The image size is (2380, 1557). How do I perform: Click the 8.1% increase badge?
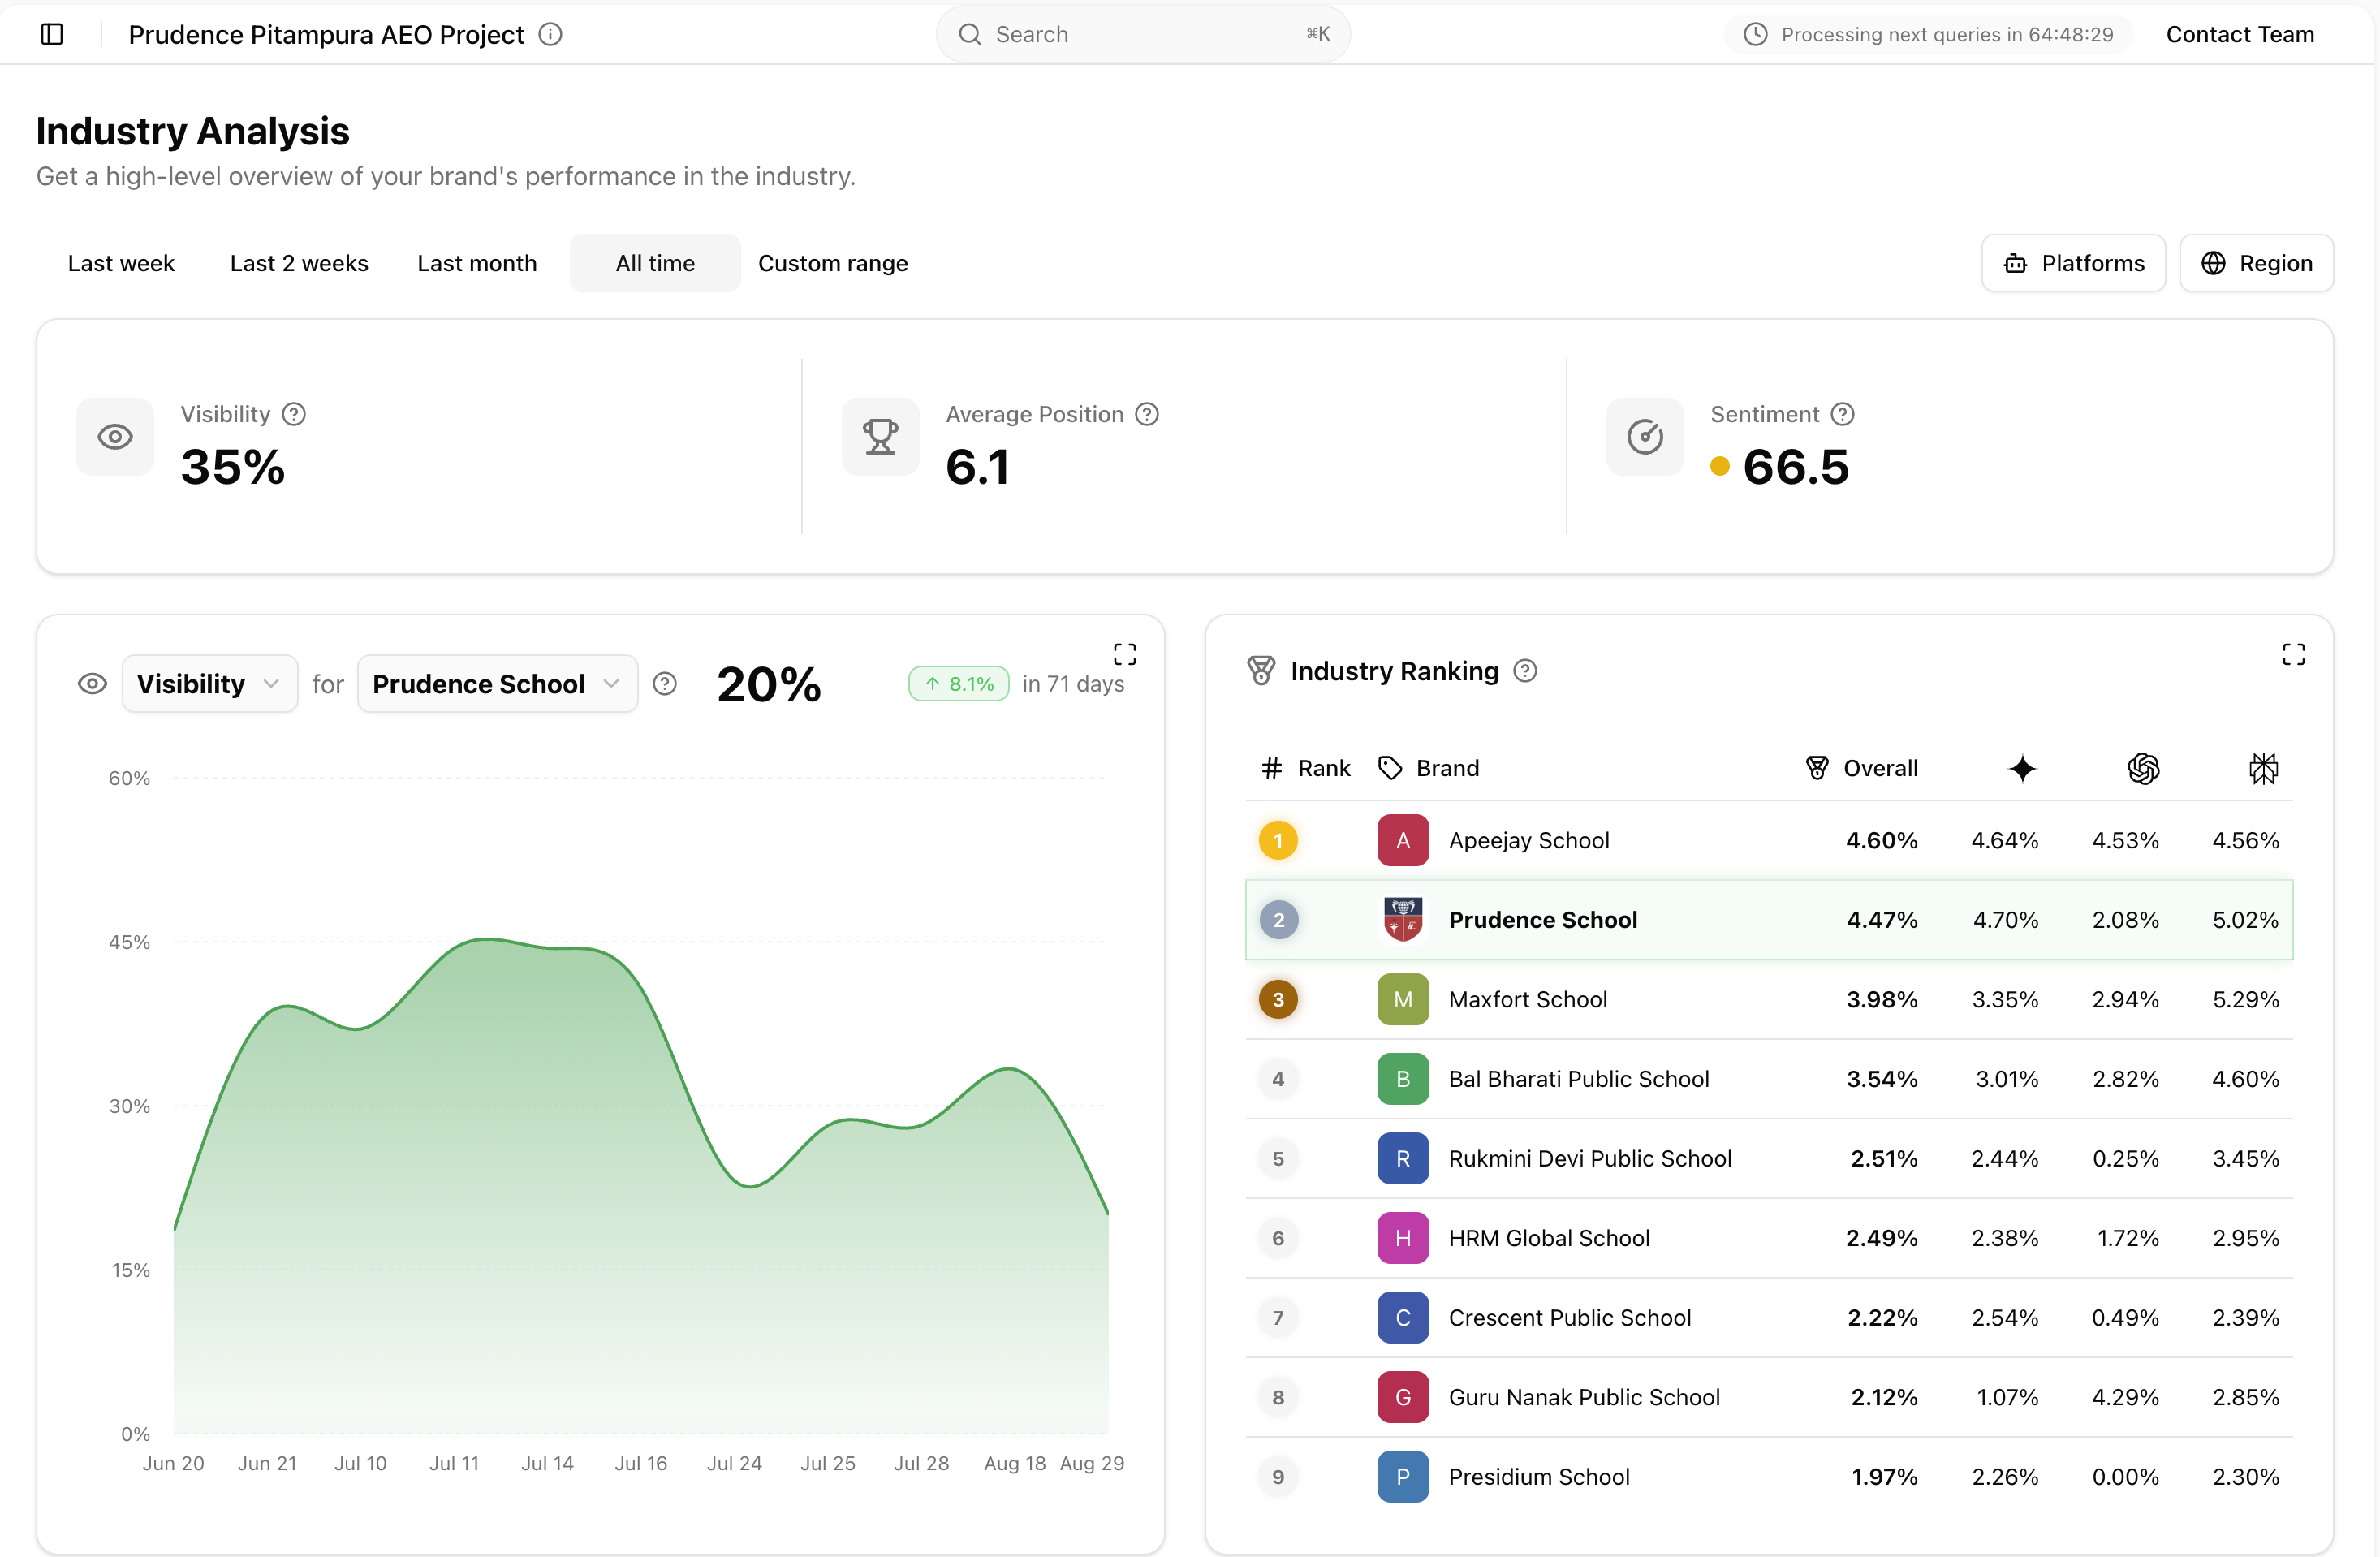959,684
